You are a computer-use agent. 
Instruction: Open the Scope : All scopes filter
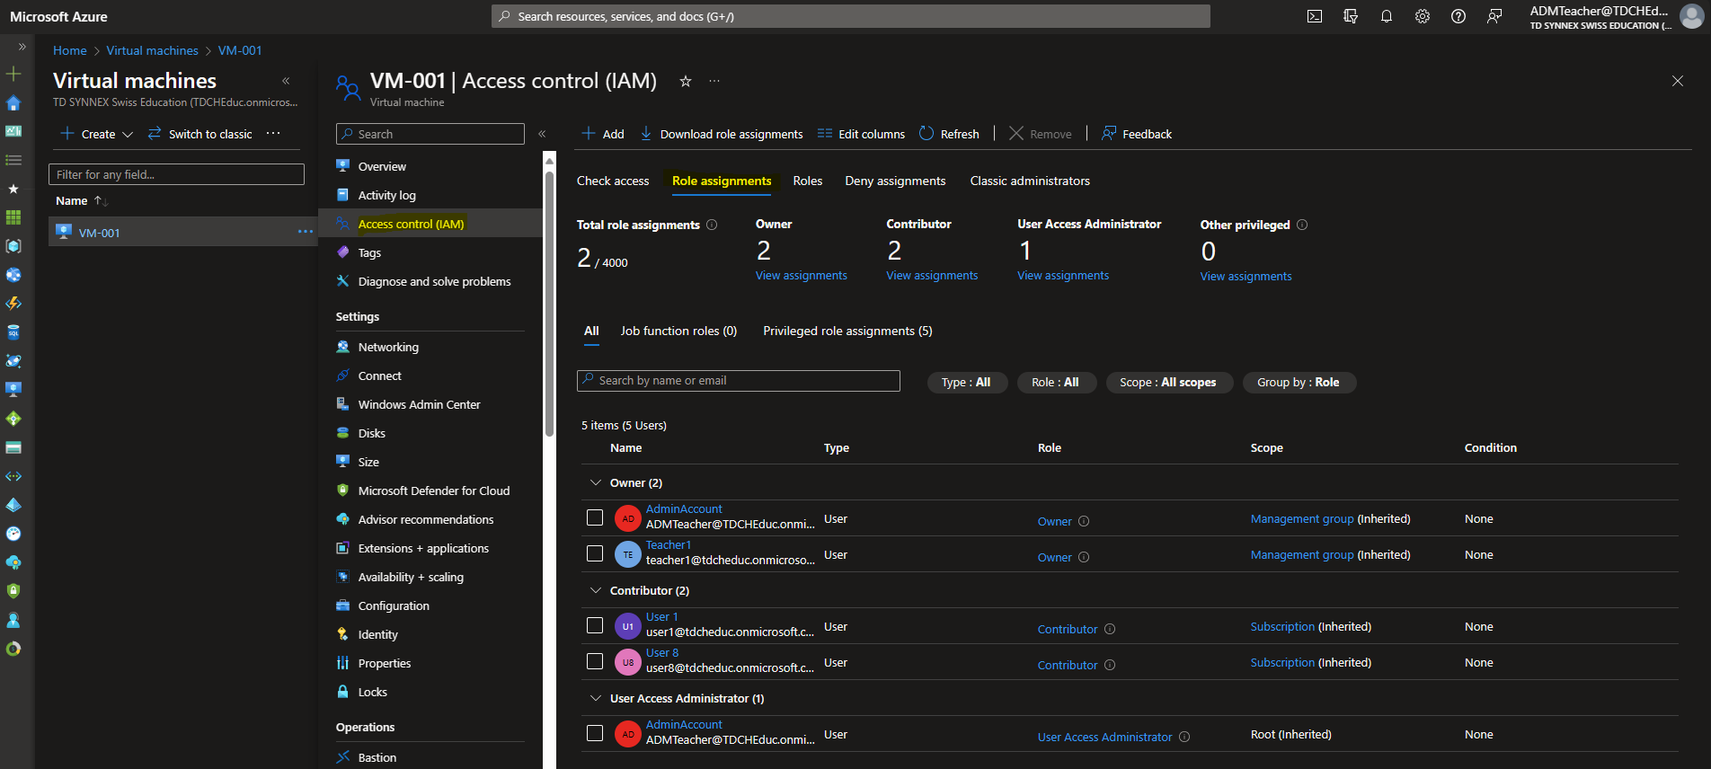coord(1168,382)
